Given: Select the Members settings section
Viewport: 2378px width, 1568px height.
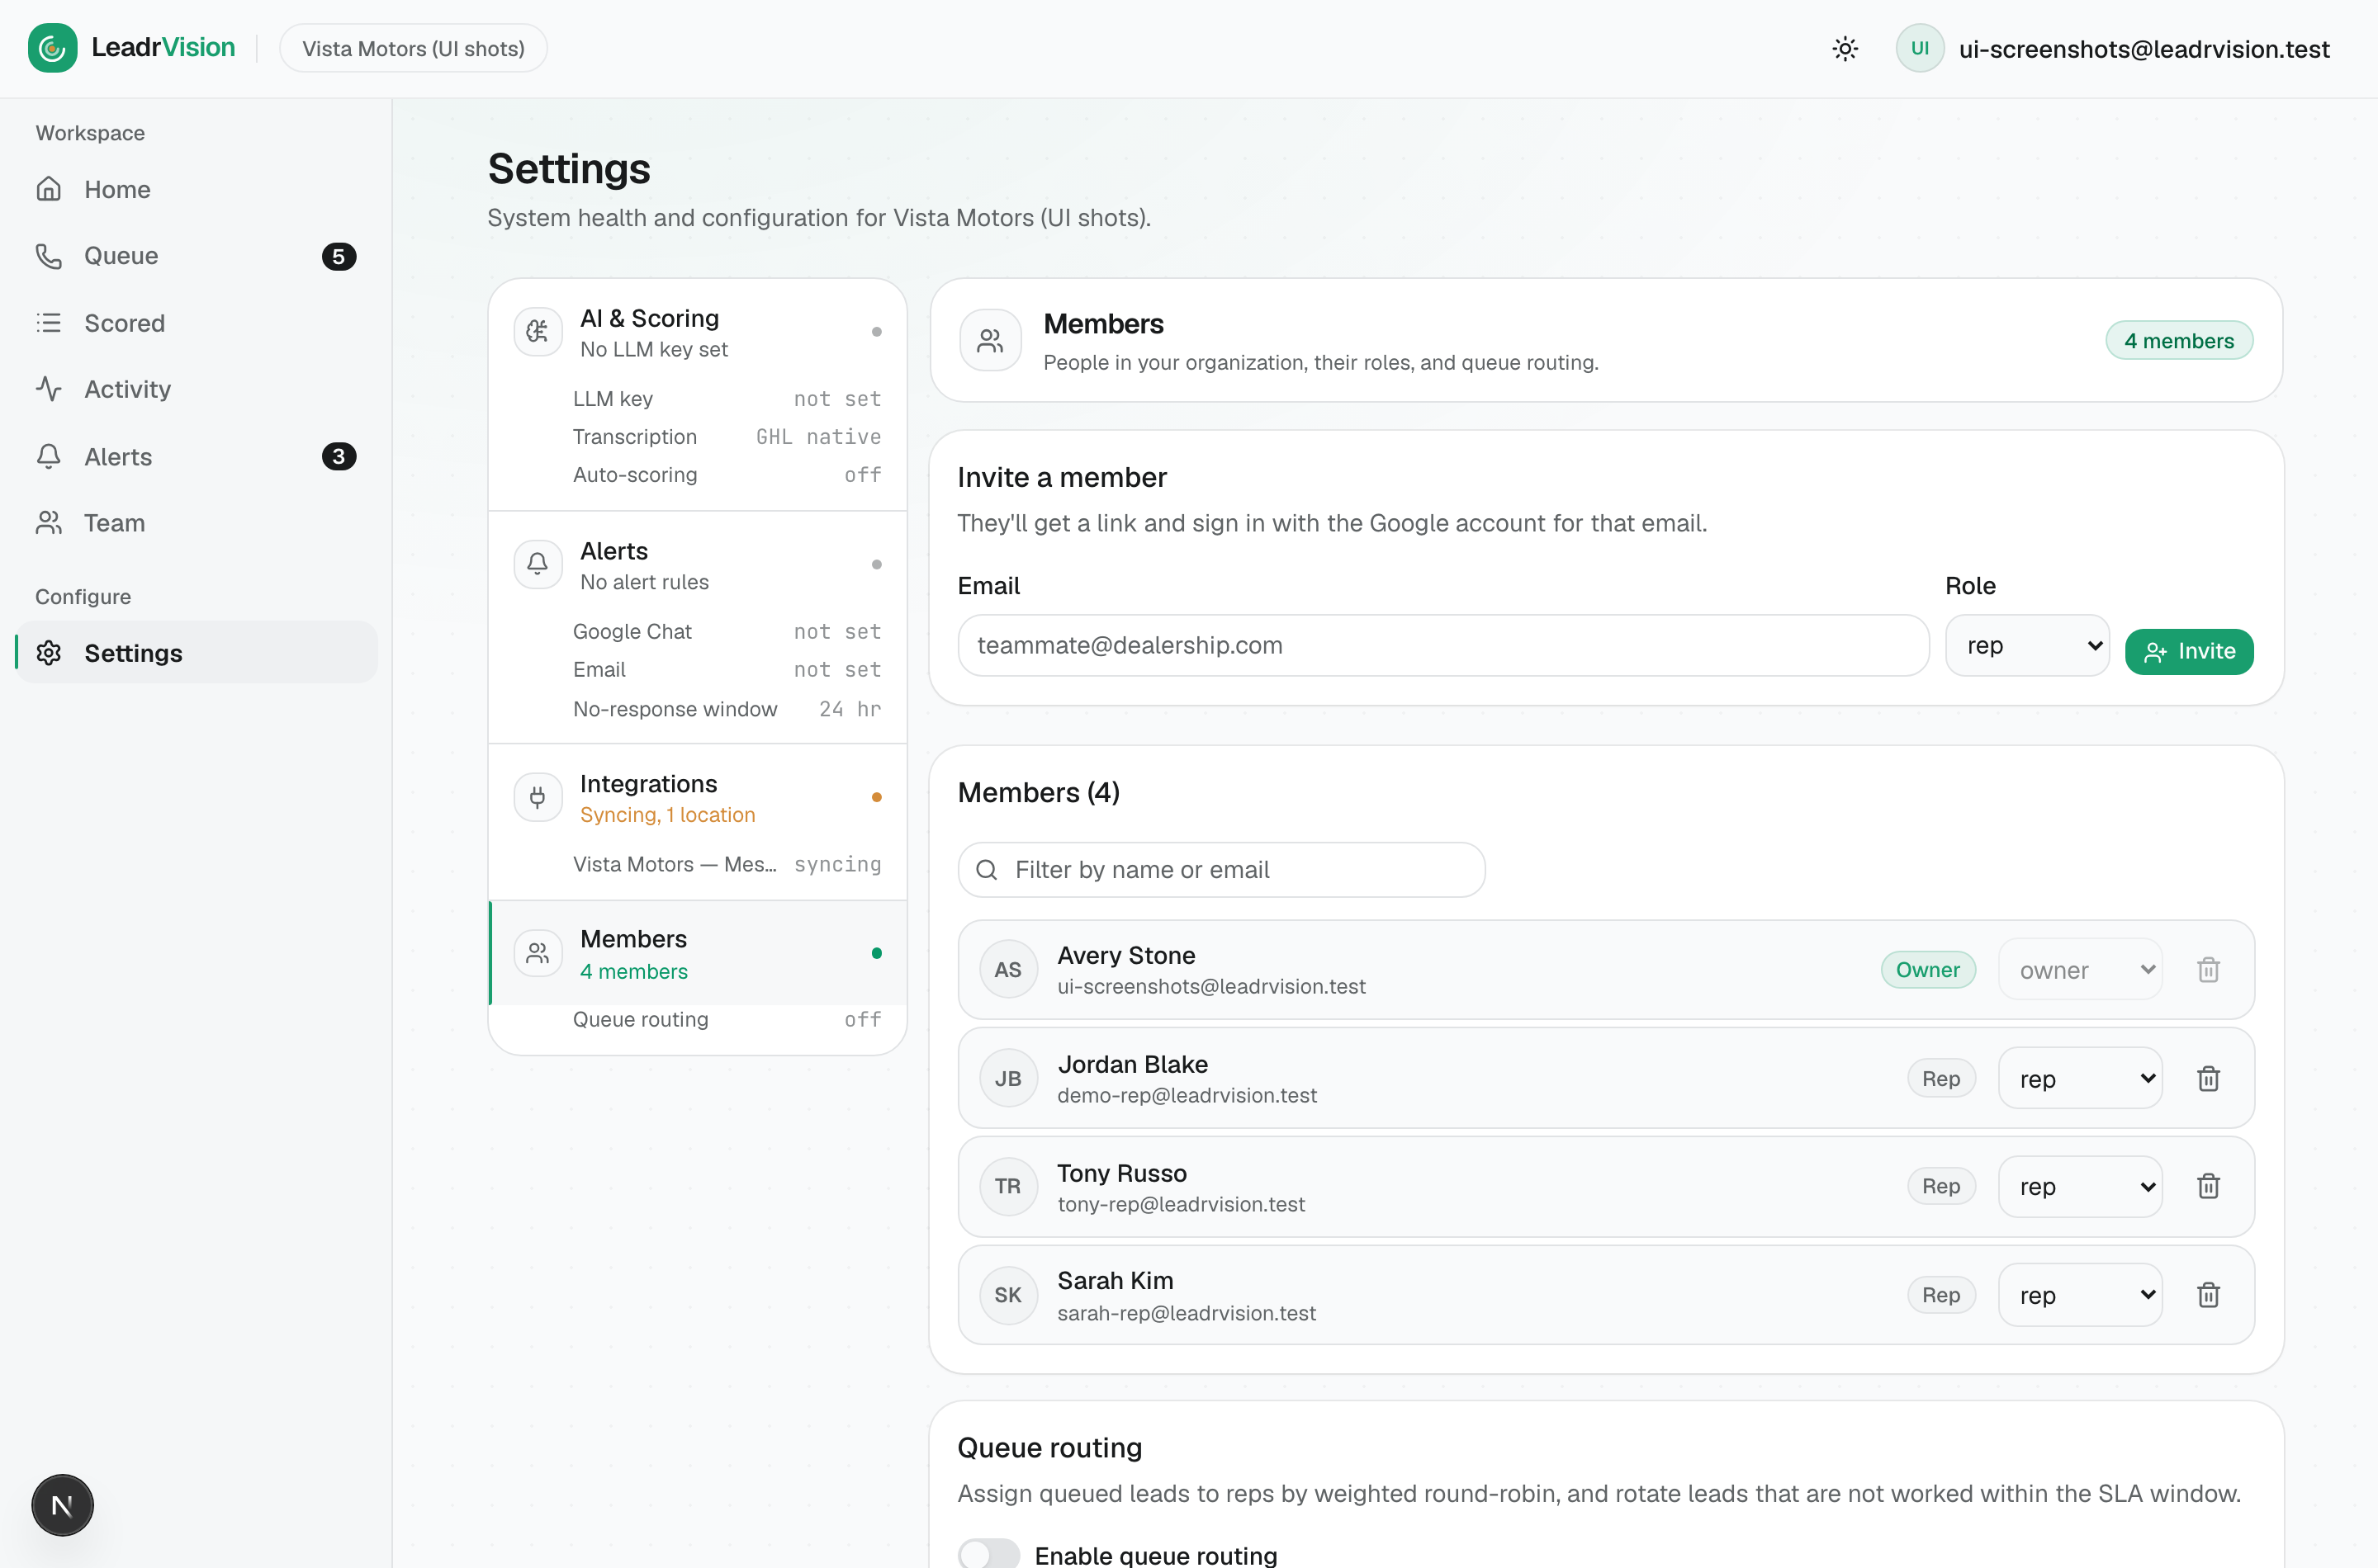Looking at the screenshot, I should (697, 954).
